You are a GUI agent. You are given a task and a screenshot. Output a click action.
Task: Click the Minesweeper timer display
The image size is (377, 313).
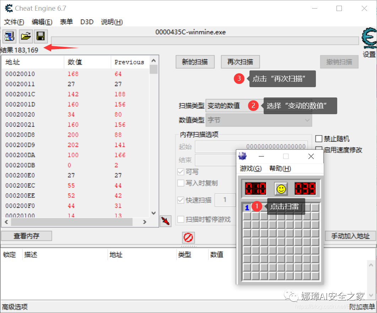click(305, 189)
